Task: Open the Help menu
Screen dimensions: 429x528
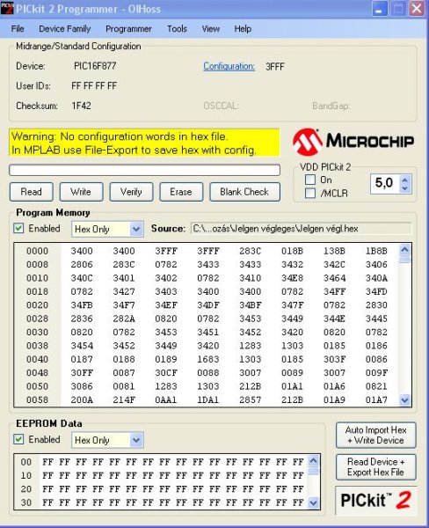Action: (x=243, y=29)
